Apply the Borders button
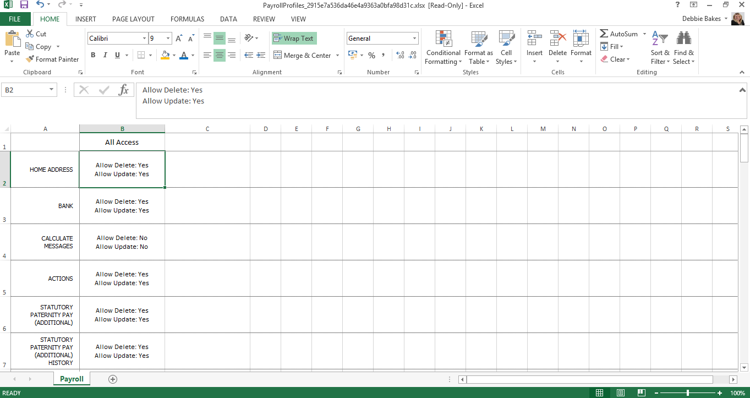This screenshot has width=750, height=398. tap(141, 55)
